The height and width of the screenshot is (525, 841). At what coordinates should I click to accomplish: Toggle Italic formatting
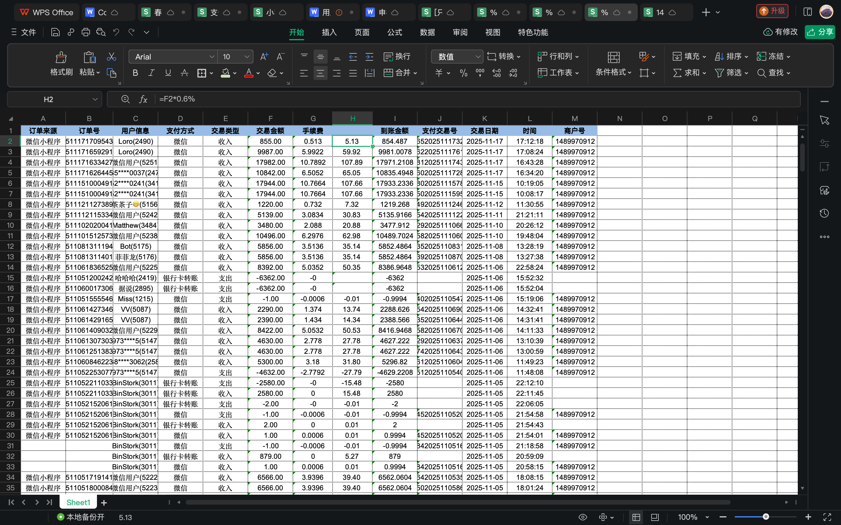[x=152, y=73]
